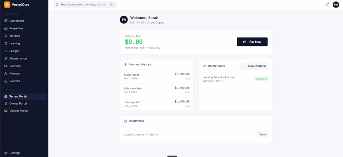Click the VestedCore logo icon
Screen dimensions: 343x157
(7, 5)
